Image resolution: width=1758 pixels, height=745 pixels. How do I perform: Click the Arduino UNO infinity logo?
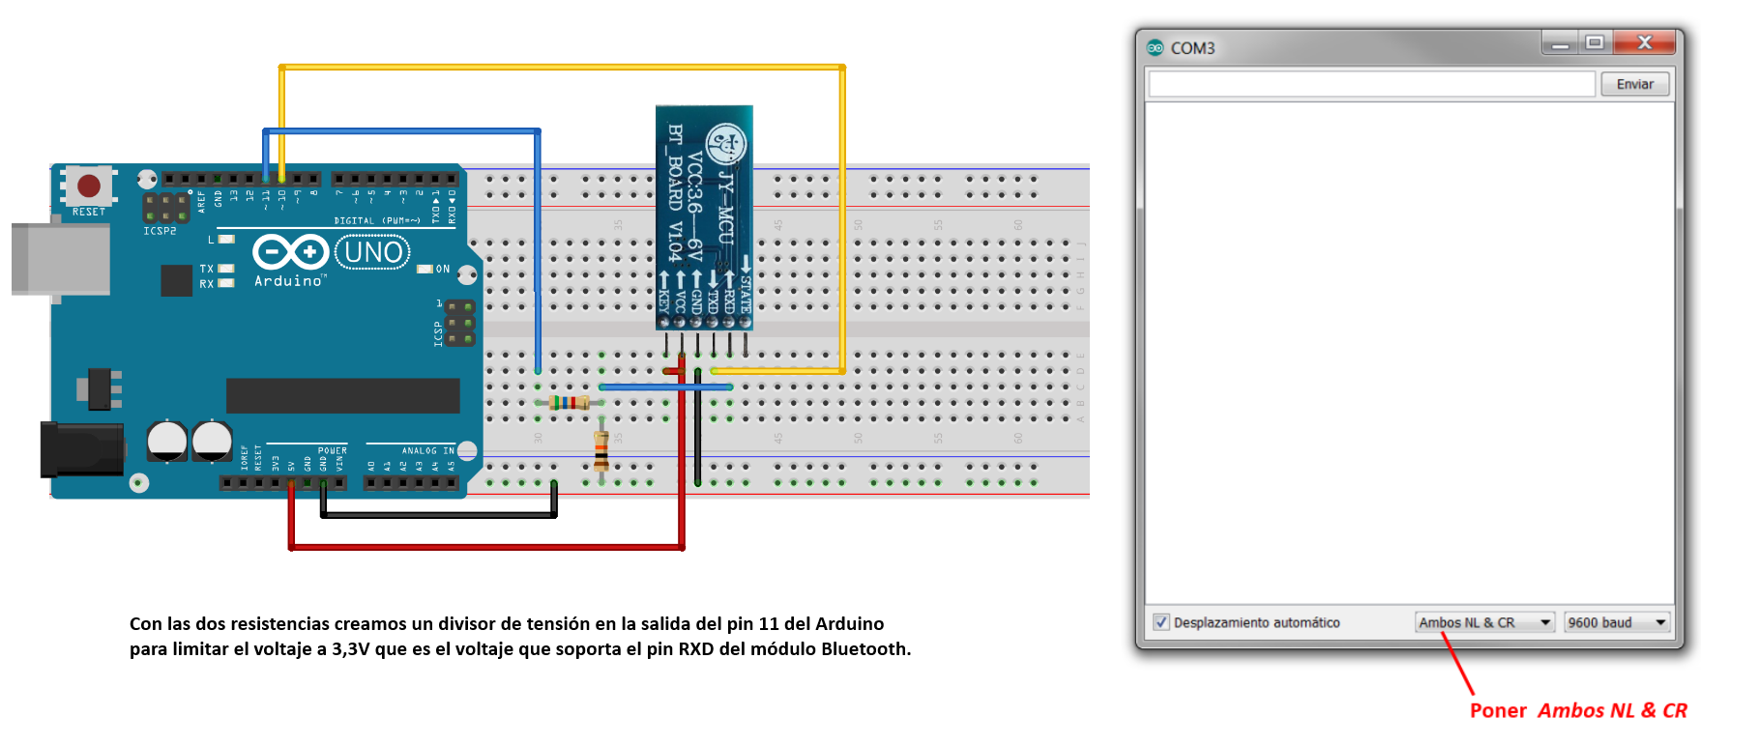click(x=290, y=252)
